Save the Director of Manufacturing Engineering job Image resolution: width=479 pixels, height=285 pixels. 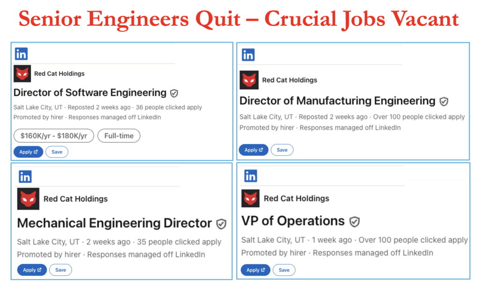click(282, 150)
